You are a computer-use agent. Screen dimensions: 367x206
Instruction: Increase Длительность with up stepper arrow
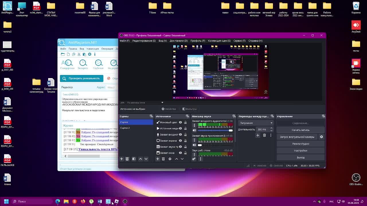(271, 128)
